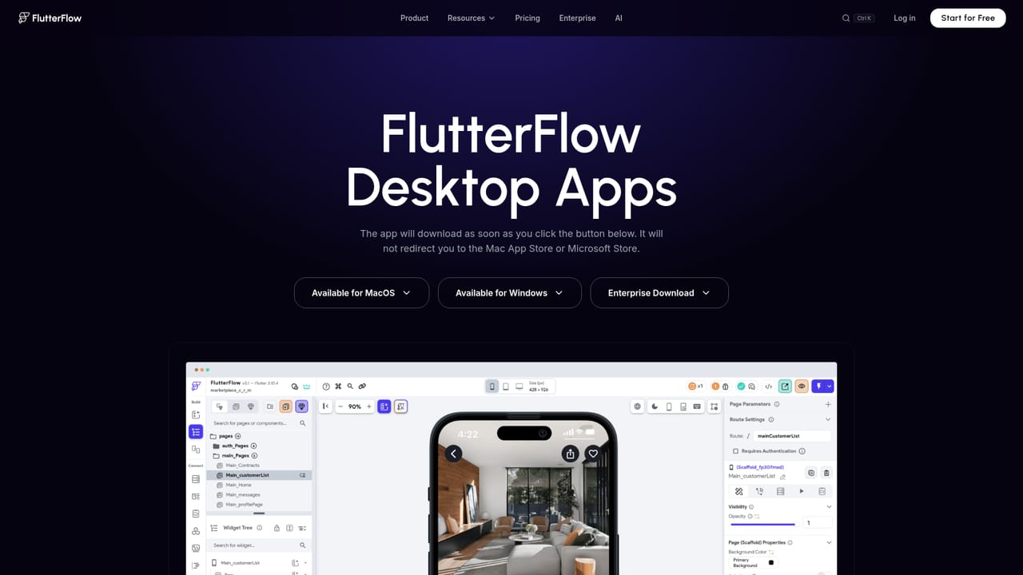Click the Start for Free button
Viewport: 1023px width, 575px height.
point(968,18)
